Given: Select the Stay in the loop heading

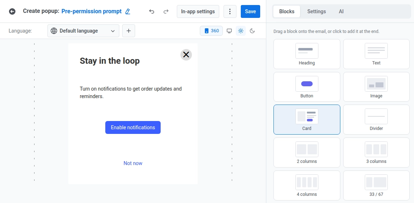Looking at the screenshot, I should click(x=110, y=61).
